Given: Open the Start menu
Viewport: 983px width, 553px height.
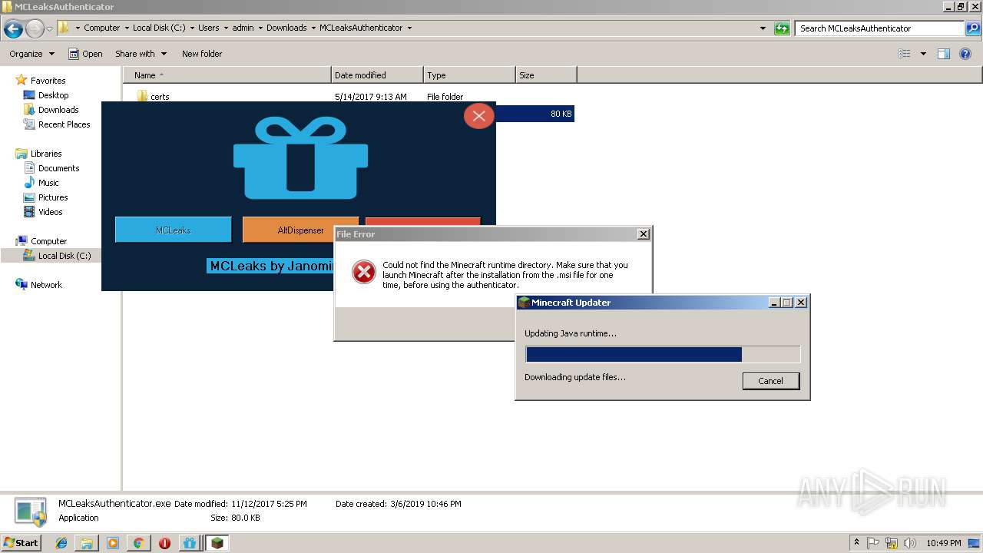Looking at the screenshot, I should coord(22,543).
